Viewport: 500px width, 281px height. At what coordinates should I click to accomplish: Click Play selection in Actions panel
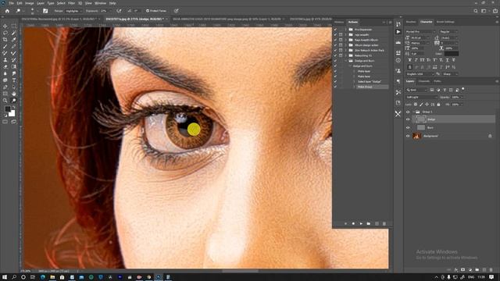(361, 224)
